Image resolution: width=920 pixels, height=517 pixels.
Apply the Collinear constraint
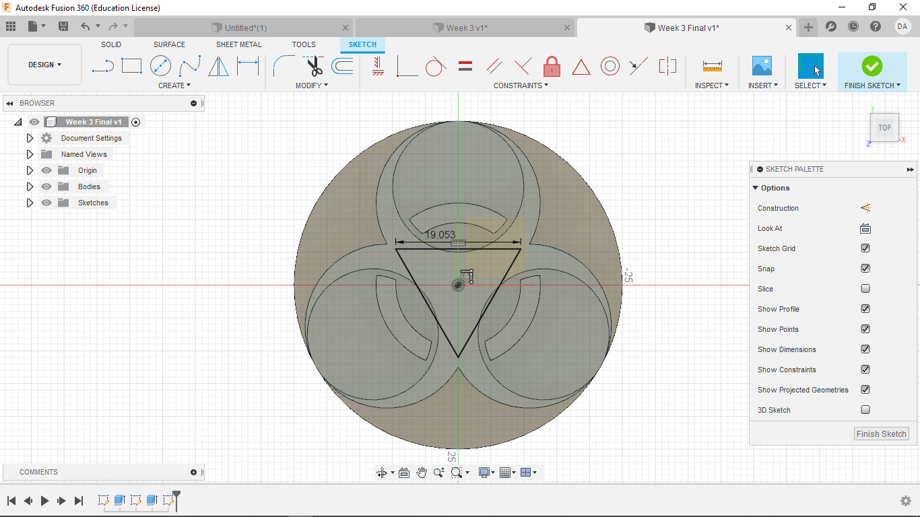click(x=638, y=66)
